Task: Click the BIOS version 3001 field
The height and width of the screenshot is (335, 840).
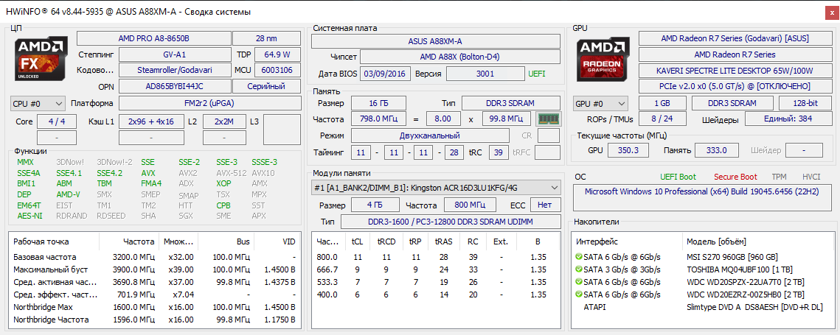Action: click(485, 74)
